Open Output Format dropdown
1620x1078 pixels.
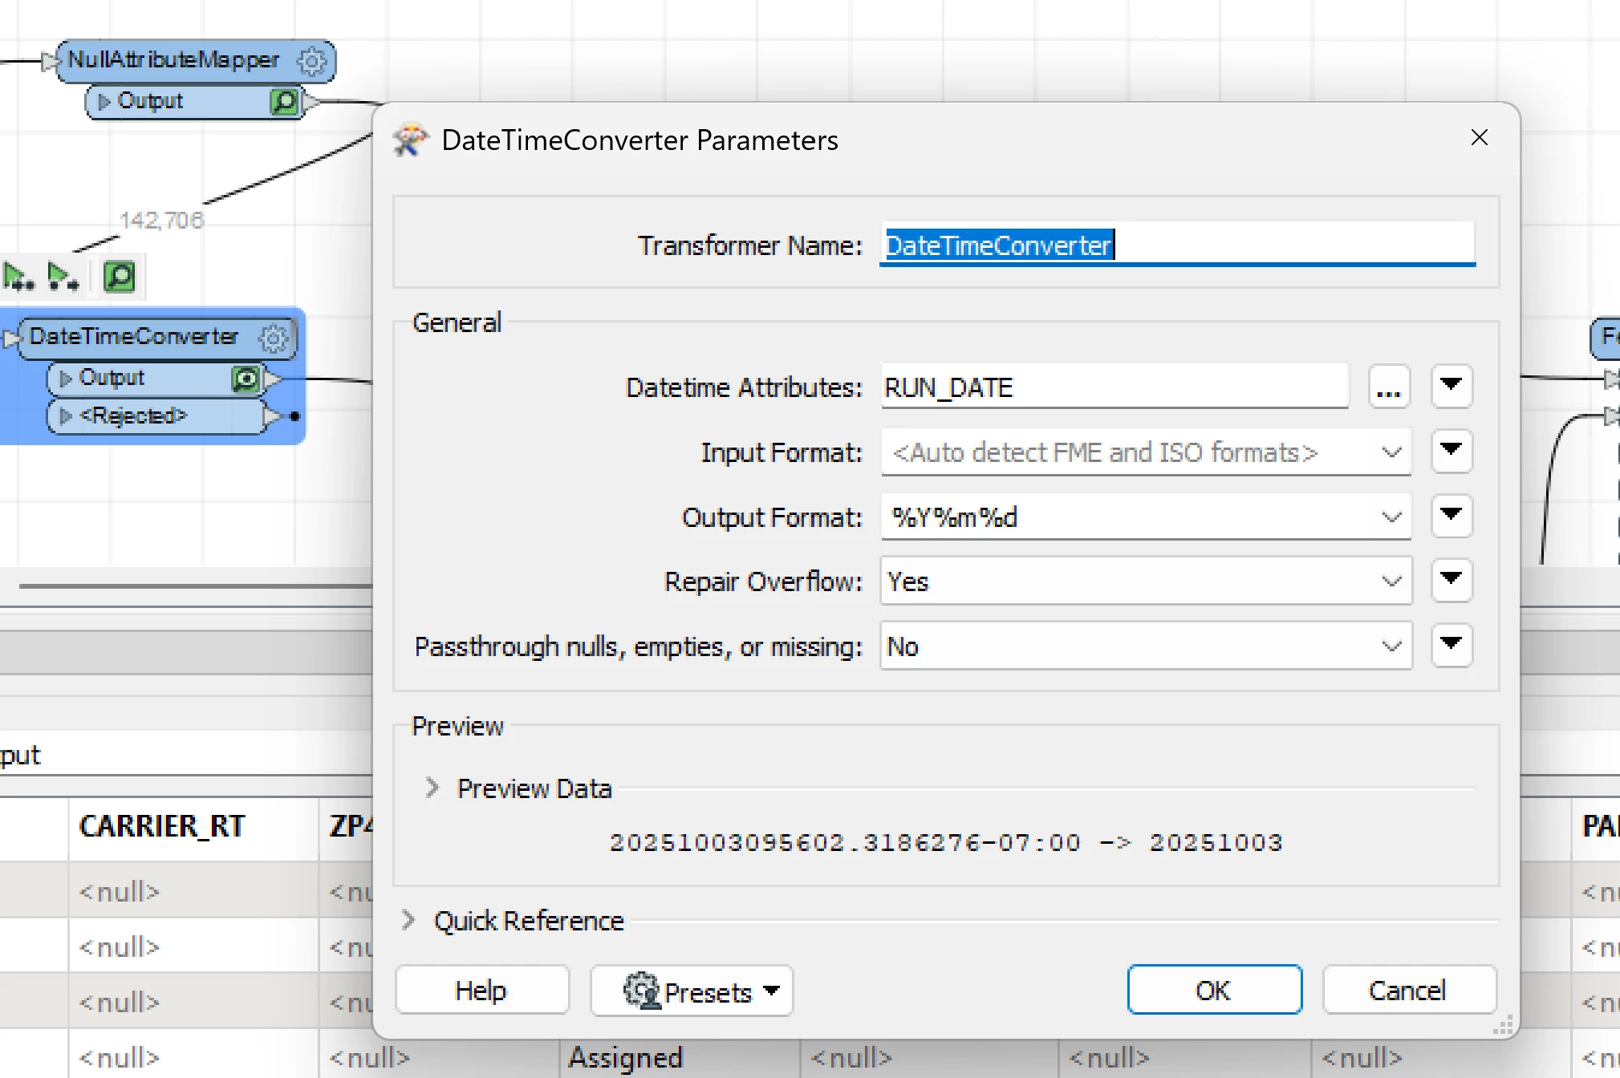(1391, 517)
